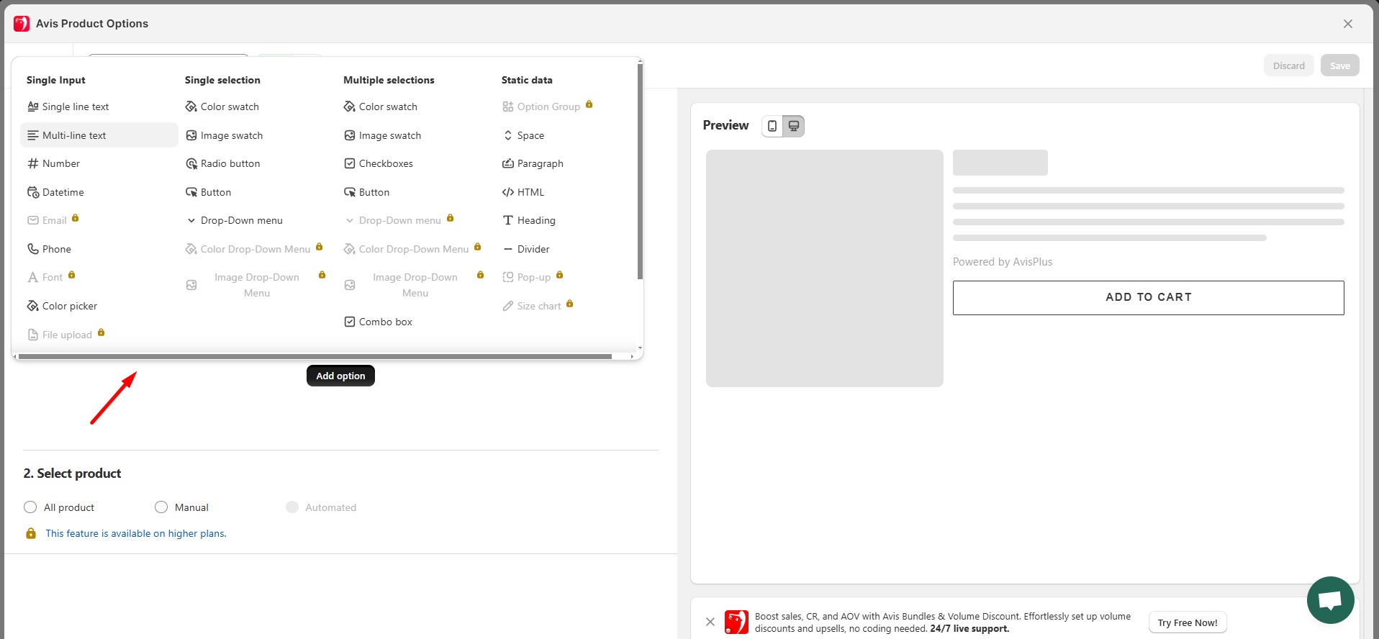Viewport: 1379px width, 639px height.
Task: Click the Try Free Now! button
Action: point(1188,622)
